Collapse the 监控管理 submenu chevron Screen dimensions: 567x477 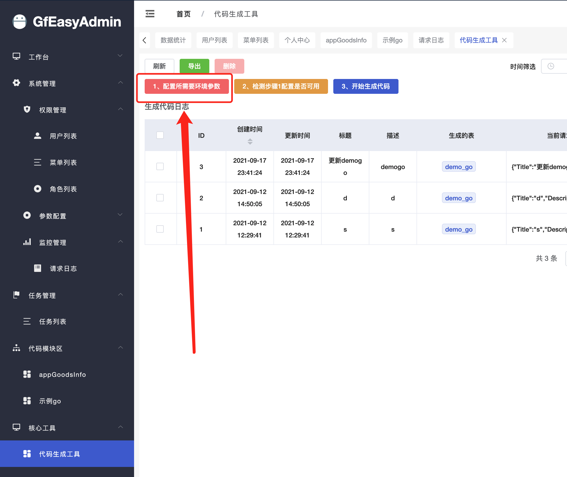[x=120, y=241]
